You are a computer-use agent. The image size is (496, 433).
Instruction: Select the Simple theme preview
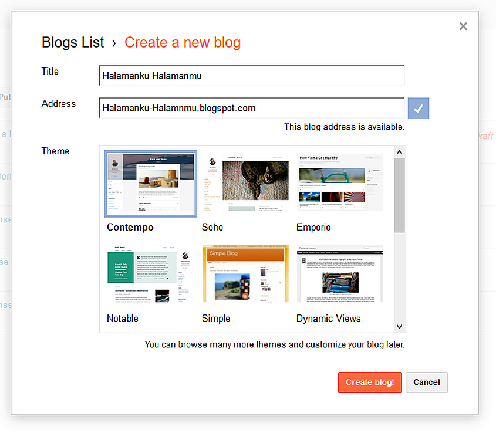[245, 273]
